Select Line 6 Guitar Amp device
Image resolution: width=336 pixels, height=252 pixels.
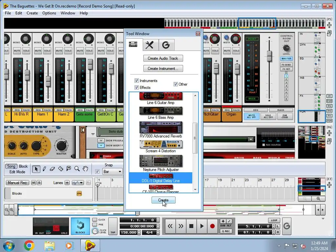coord(161,99)
